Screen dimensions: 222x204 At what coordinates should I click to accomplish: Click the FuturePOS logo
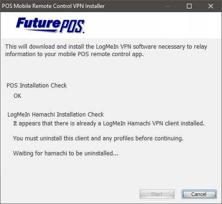click(x=50, y=25)
